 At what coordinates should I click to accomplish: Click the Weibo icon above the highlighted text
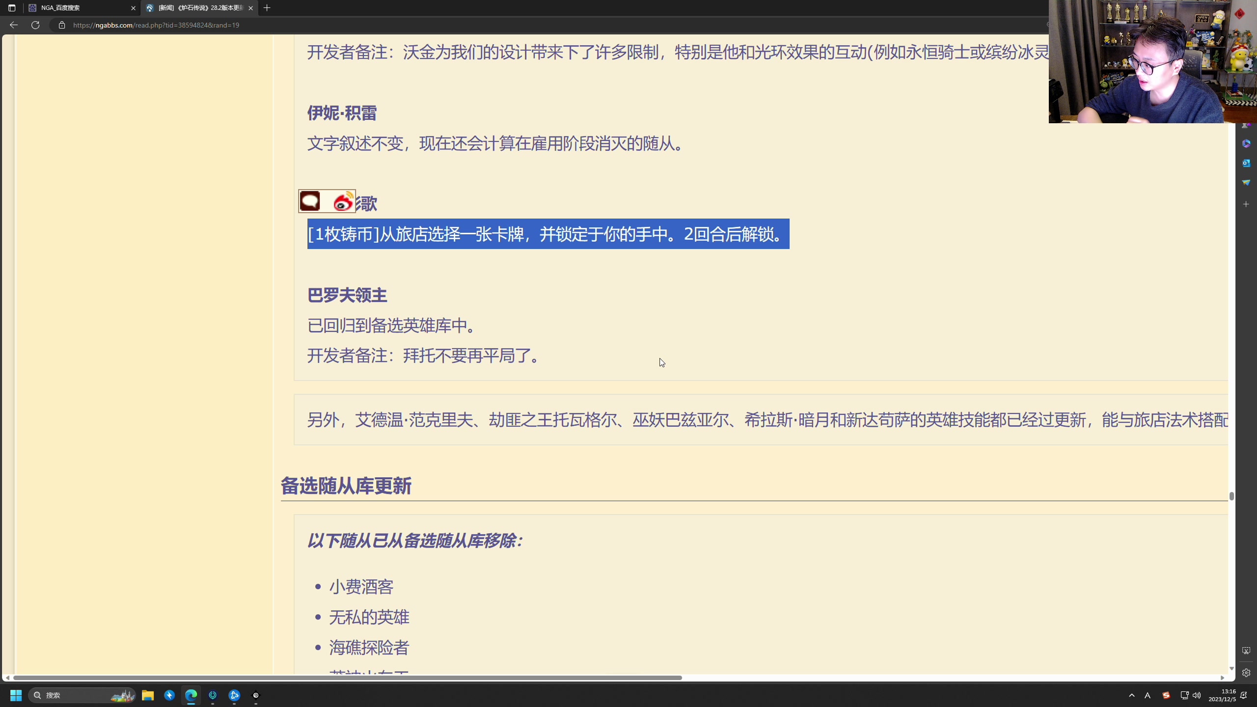(x=343, y=201)
